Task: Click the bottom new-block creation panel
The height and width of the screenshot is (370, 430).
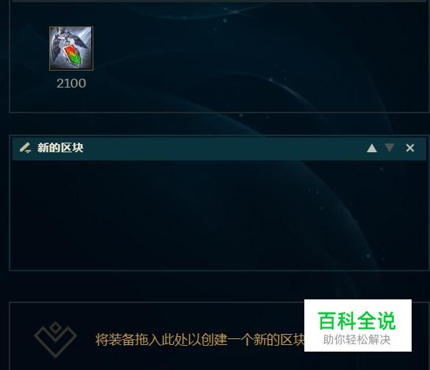Action: [219, 336]
